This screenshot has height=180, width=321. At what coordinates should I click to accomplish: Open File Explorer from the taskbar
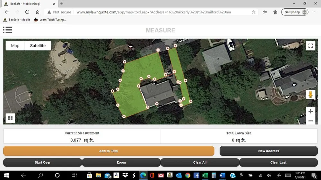point(98,175)
